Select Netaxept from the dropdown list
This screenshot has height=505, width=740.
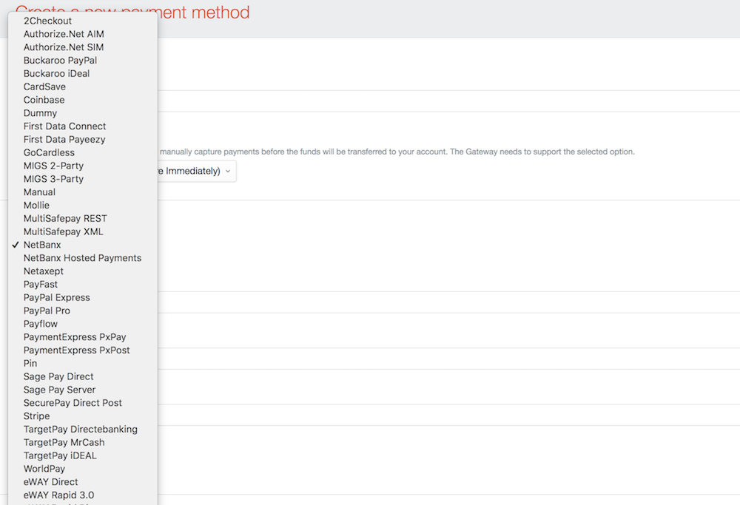click(83, 271)
